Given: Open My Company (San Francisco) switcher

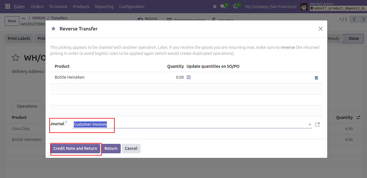Looking at the screenshot, I should click(270, 6).
